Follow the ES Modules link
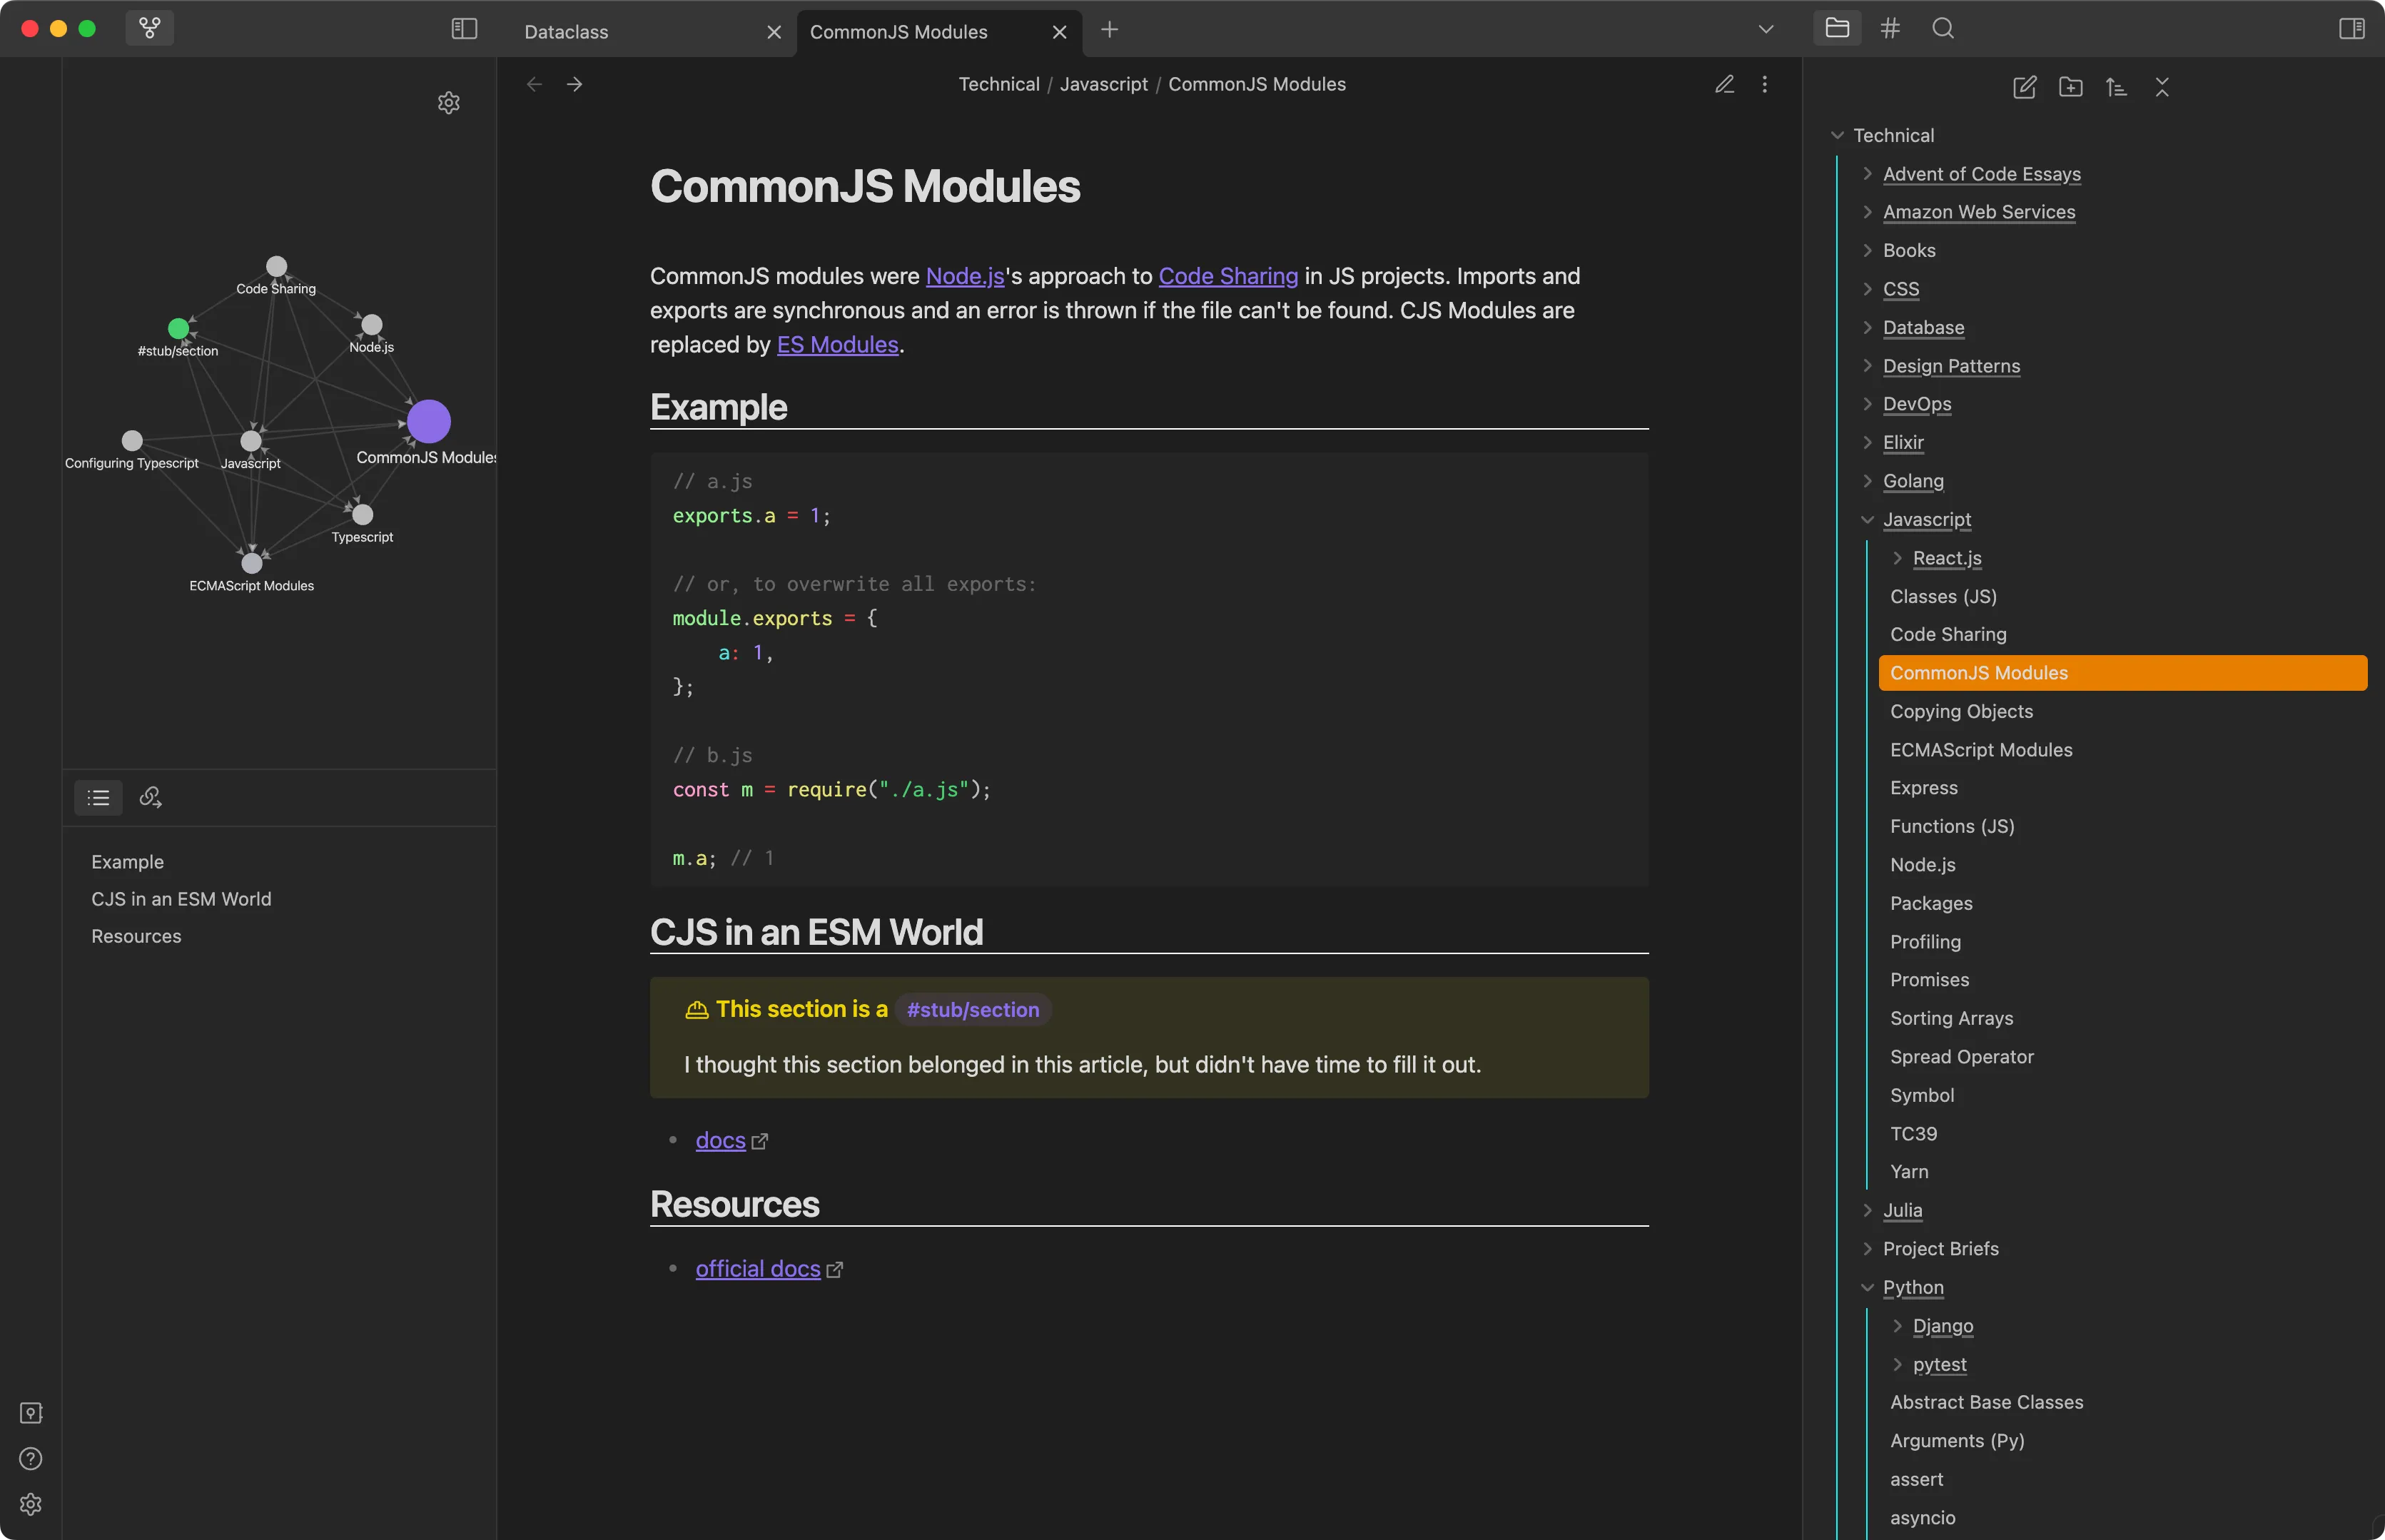The image size is (2385, 1540). [837, 345]
